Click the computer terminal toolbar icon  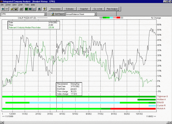click(39, 9)
